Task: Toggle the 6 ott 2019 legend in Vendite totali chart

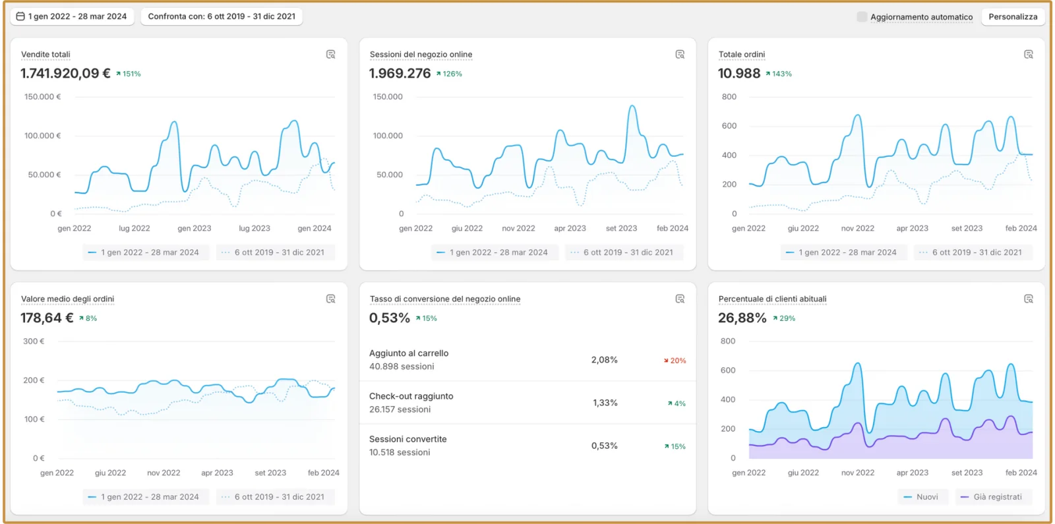Action: pyautogui.click(x=275, y=252)
